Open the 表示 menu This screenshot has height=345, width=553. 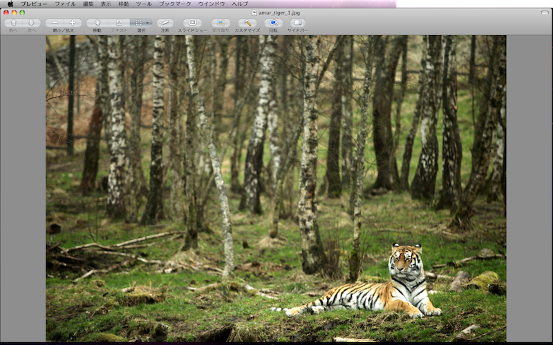click(106, 4)
